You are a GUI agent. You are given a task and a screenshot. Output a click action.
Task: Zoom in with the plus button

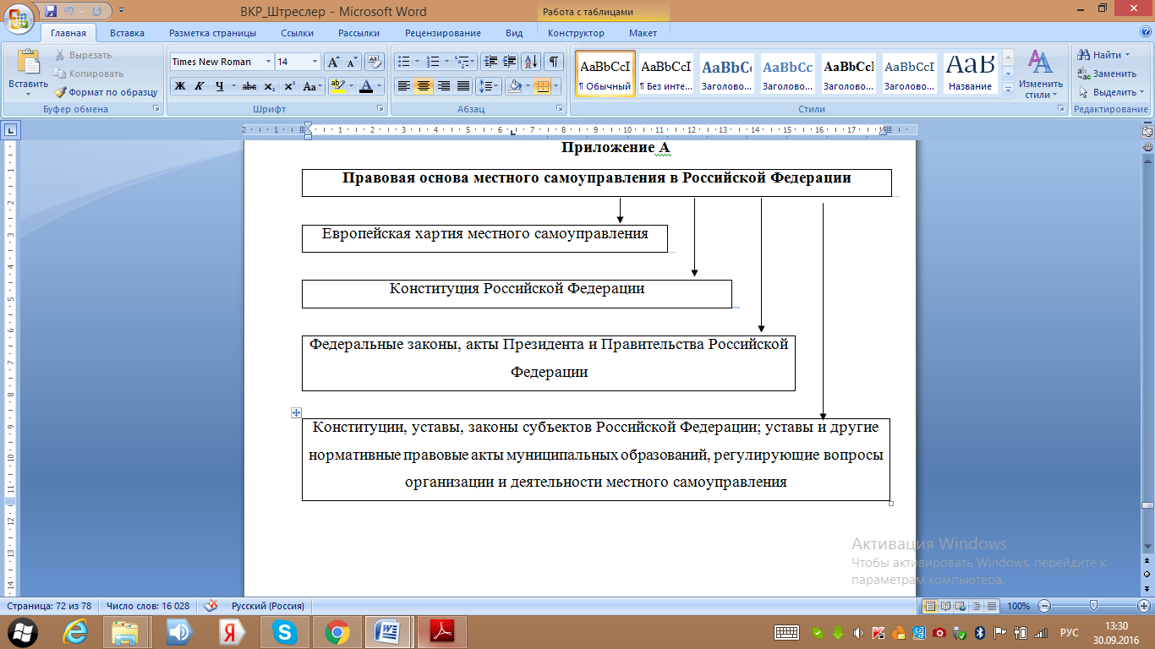point(1144,606)
